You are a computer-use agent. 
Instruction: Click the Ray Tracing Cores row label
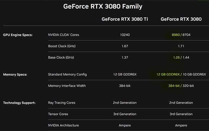62,103
